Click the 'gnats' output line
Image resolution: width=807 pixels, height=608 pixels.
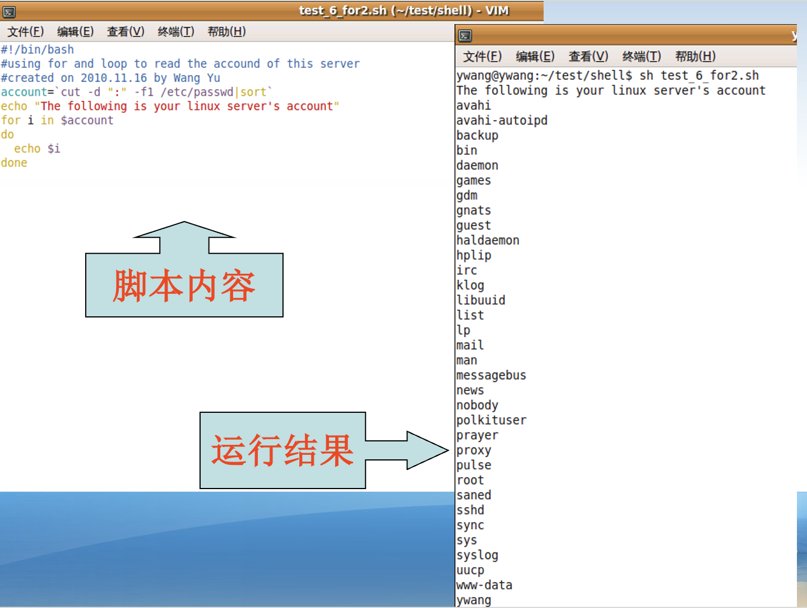click(474, 210)
